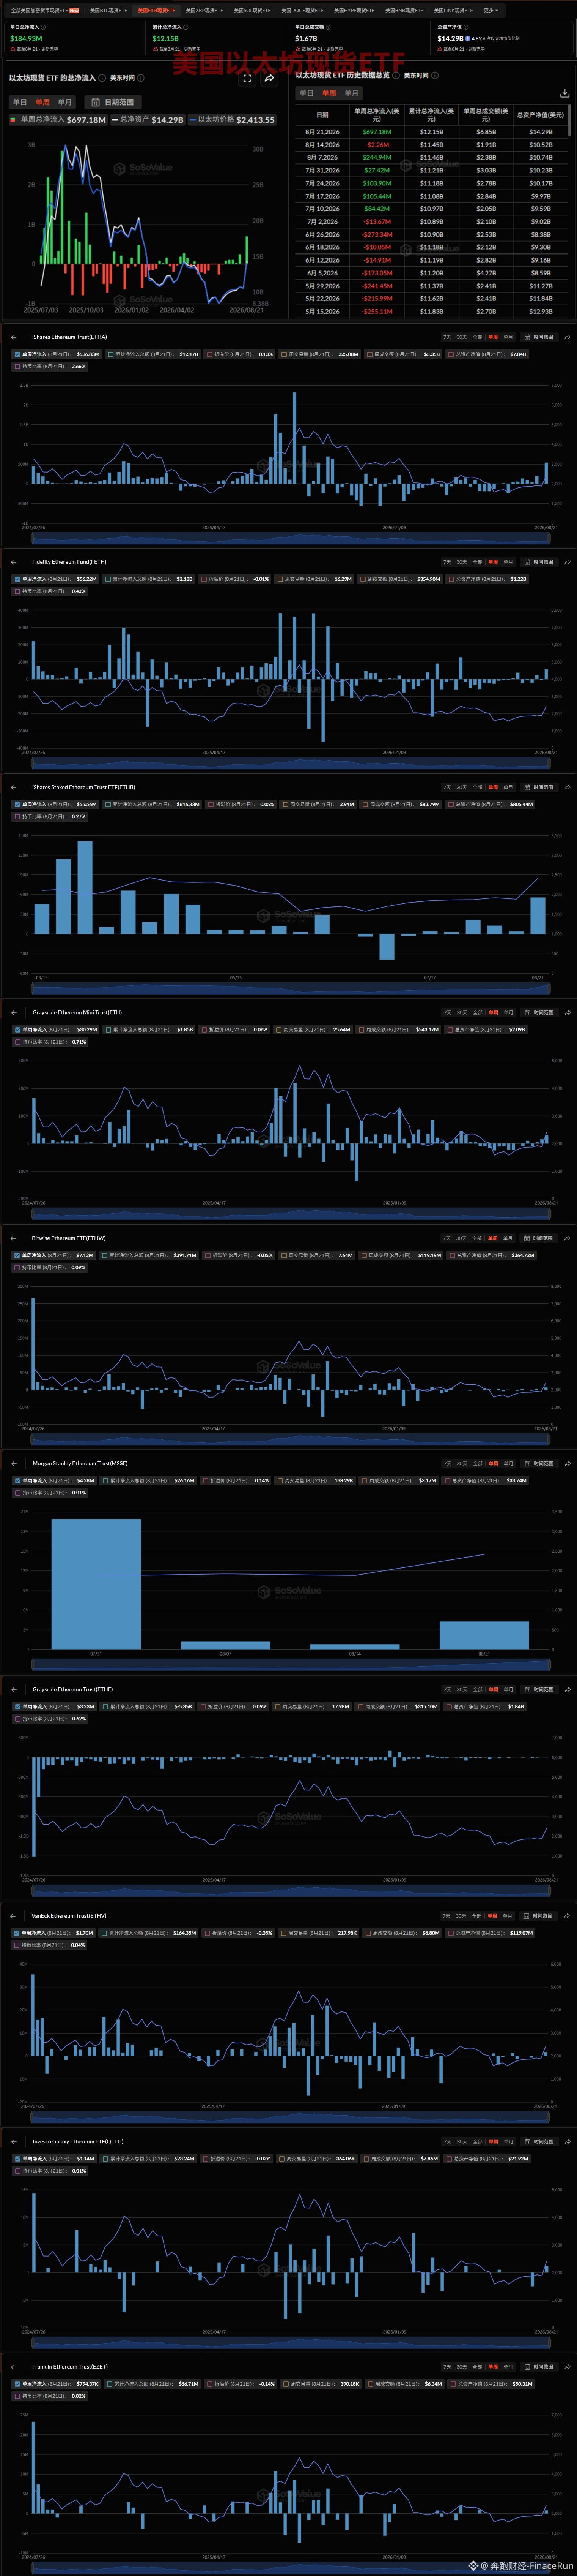Share the Grayscale Ethereum Trust (ETHE) chart

[568, 1689]
